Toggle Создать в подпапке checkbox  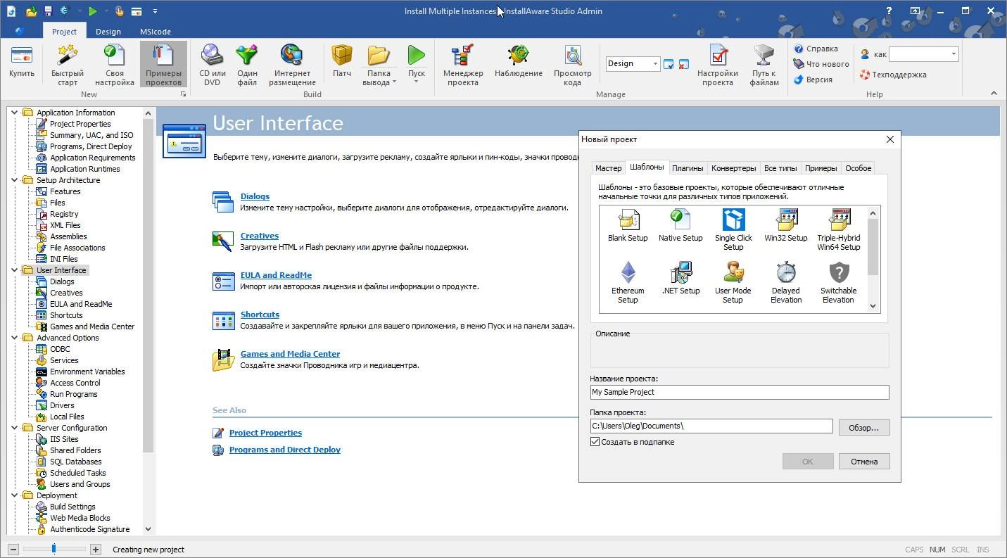click(x=595, y=442)
